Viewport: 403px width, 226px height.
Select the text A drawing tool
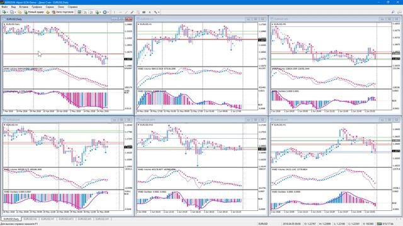point(150,12)
